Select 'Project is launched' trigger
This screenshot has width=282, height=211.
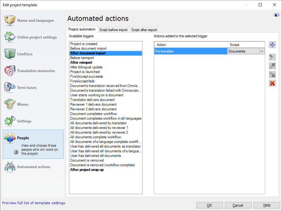(85, 72)
